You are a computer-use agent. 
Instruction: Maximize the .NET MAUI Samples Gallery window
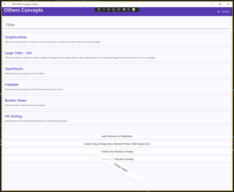pyautogui.click(x=220, y=4)
